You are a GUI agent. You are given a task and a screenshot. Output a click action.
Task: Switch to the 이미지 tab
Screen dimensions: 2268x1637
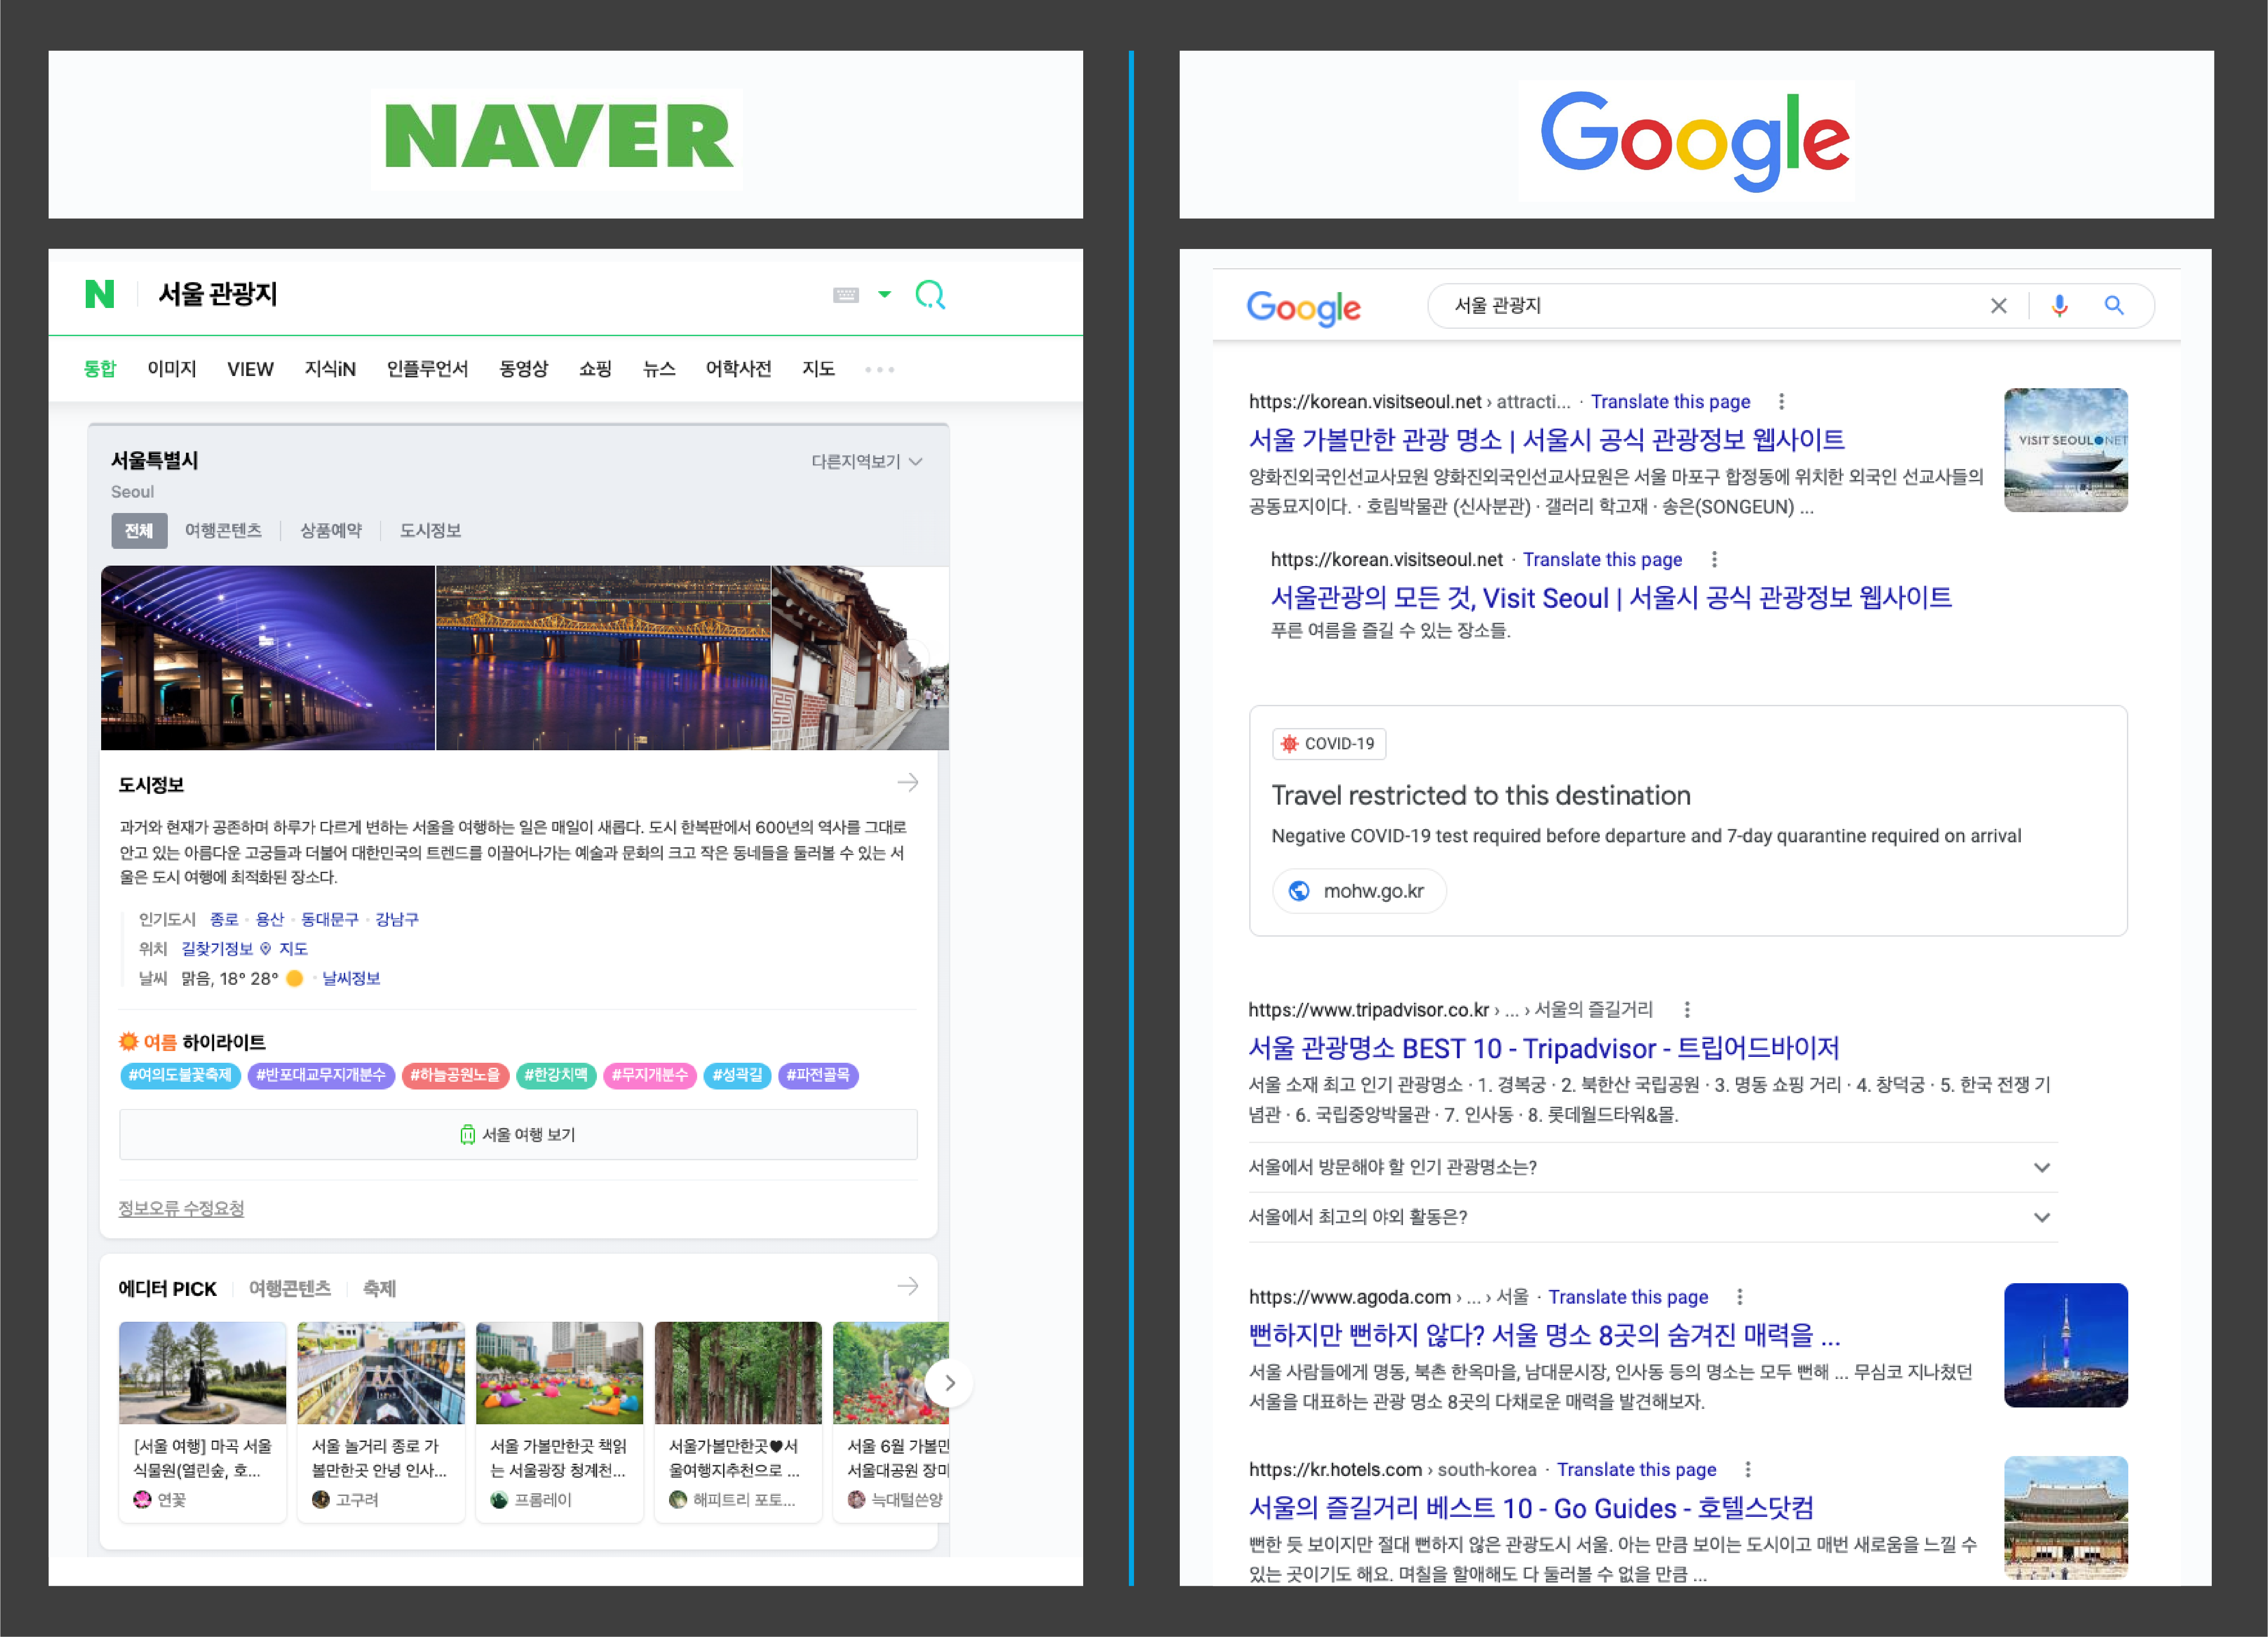pos(172,369)
